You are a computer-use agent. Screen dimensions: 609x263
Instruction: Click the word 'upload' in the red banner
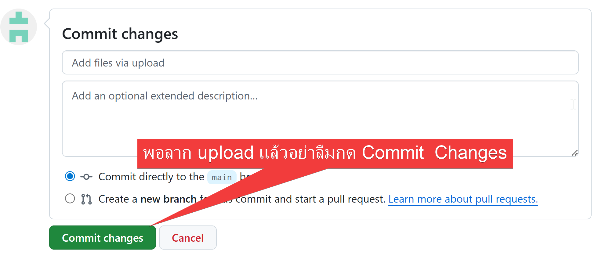226,153
